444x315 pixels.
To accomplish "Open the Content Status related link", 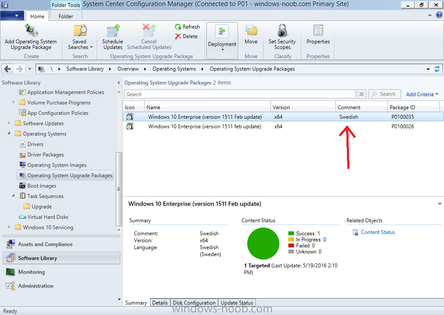I will point(378,232).
